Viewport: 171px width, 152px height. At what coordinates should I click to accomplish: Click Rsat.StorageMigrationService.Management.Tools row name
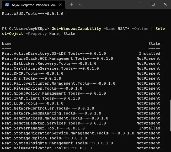click(x=68, y=133)
